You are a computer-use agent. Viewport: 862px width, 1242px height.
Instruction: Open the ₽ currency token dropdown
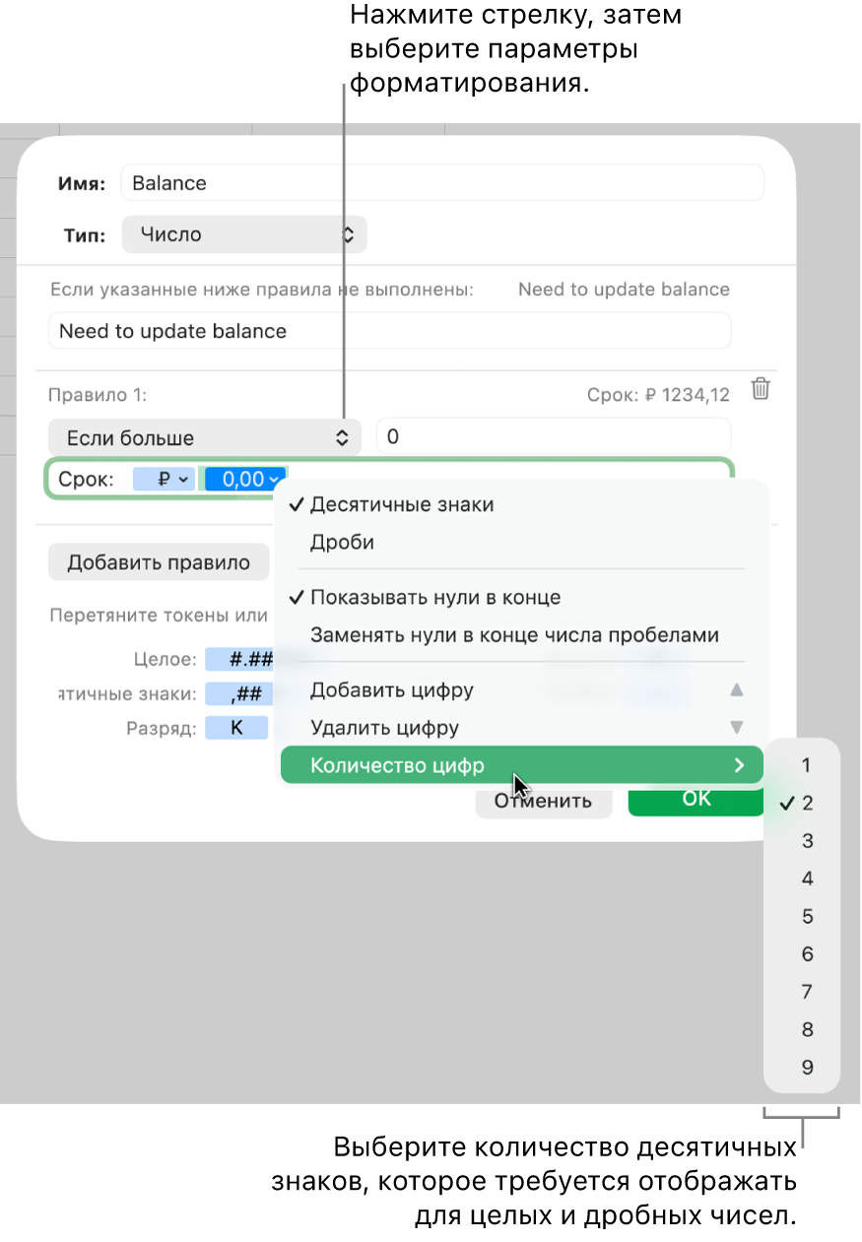[x=165, y=480]
